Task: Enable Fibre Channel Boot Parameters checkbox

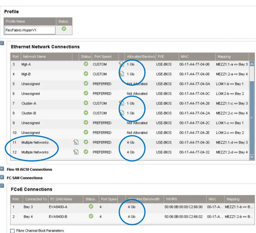Action: (12, 231)
